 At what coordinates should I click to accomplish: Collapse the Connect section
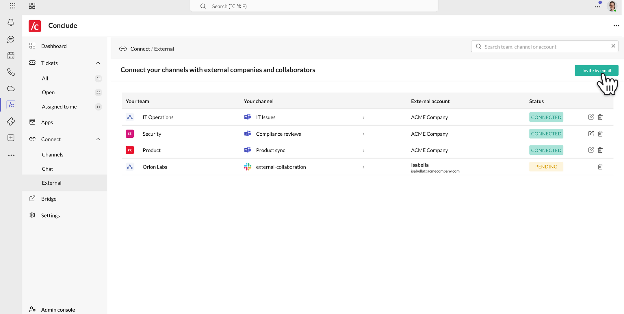click(x=98, y=139)
